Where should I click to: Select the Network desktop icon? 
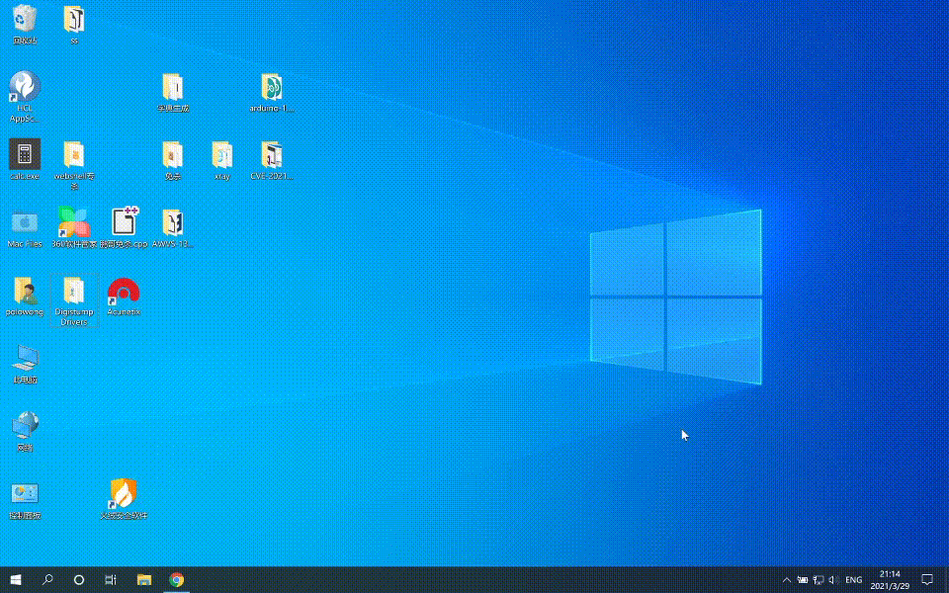tap(25, 432)
